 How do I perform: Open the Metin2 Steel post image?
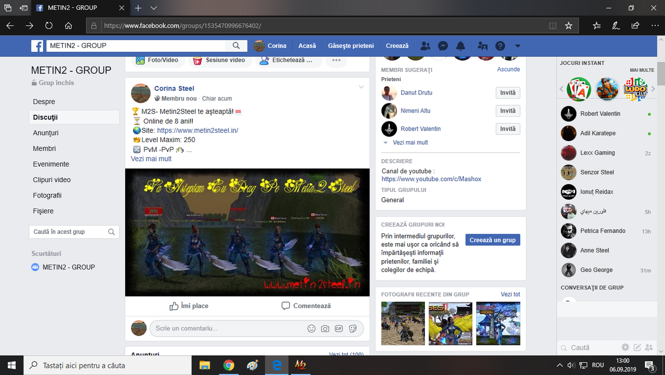[x=247, y=232]
